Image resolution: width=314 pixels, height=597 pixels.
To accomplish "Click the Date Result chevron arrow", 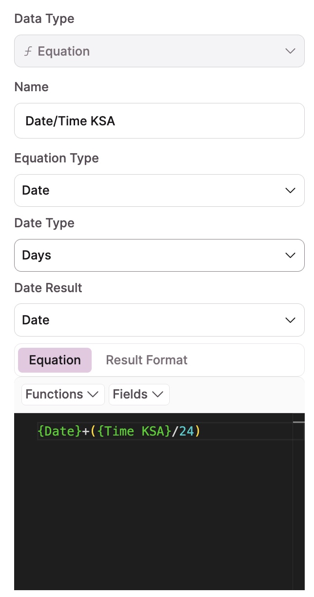I will point(290,320).
